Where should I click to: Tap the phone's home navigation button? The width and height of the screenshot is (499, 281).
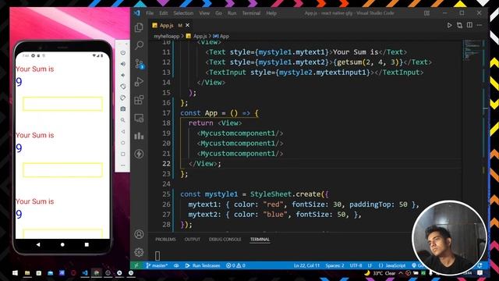coord(62,244)
